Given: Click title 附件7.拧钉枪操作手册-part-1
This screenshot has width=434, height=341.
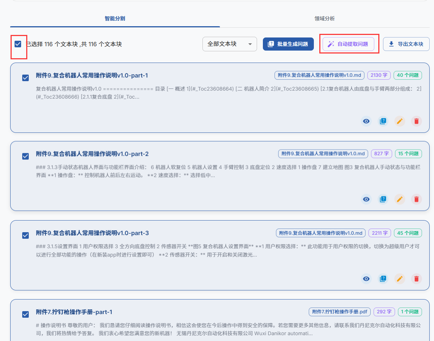Looking at the screenshot, I should (74, 312).
